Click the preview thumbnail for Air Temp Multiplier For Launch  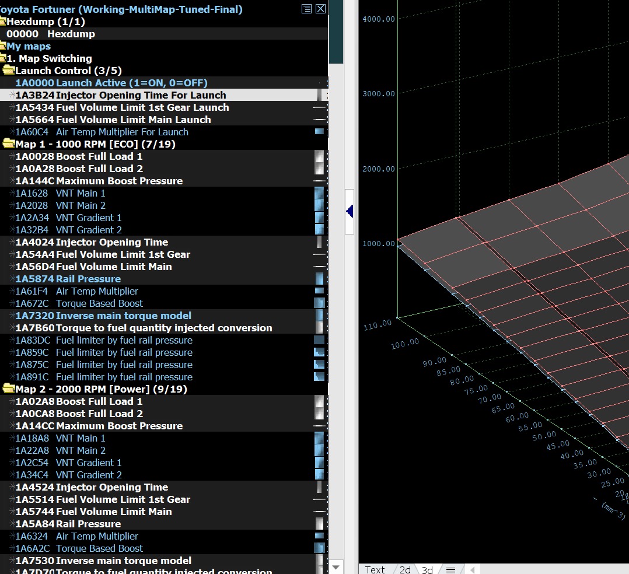pyautogui.click(x=319, y=132)
